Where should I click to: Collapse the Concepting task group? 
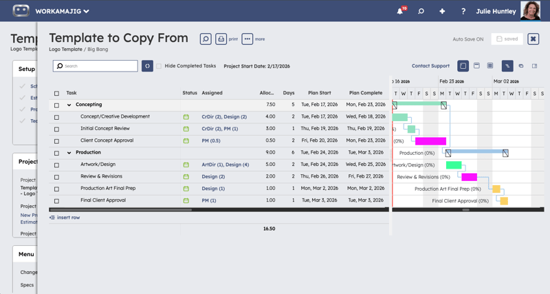click(x=69, y=105)
